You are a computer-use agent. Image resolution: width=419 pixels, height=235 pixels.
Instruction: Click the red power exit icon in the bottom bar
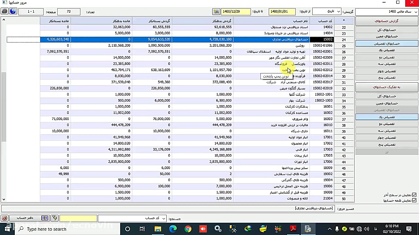coord(5,218)
